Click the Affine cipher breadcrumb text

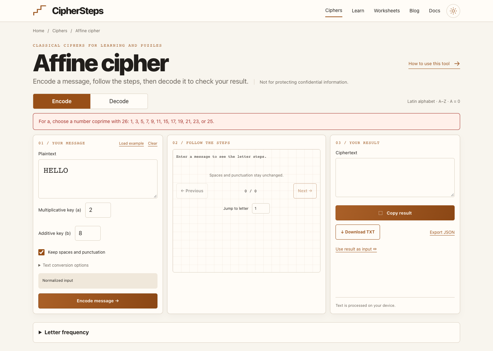coord(88,31)
